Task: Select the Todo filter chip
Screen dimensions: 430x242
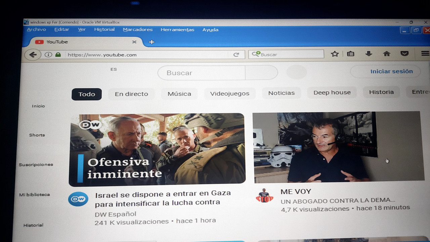Action: coord(87,94)
